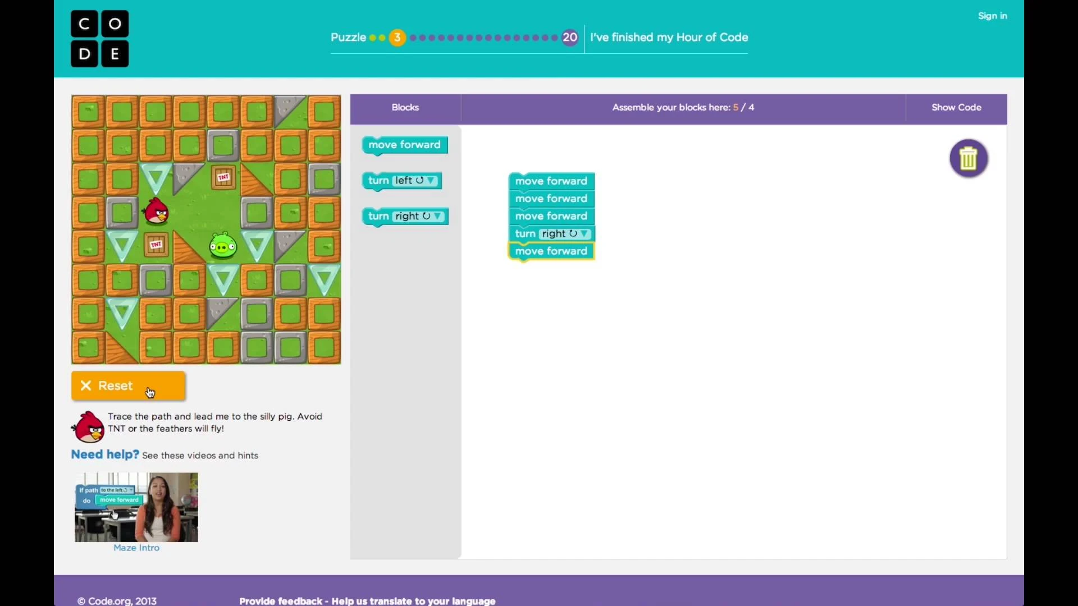Select the highlighted last move forward block
Screen dimensions: 1078x606
(551, 251)
